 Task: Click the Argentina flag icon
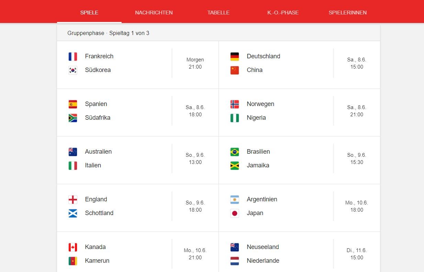pos(234,200)
